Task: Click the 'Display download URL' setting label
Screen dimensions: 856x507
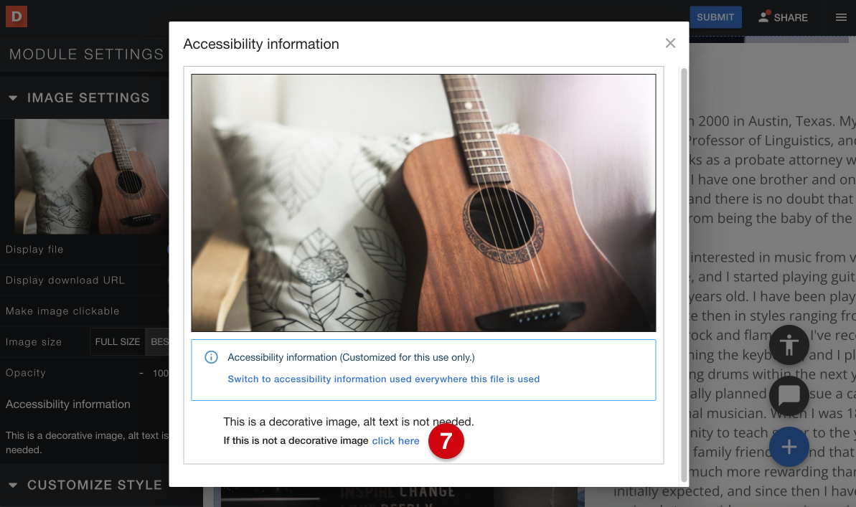Action: (x=65, y=280)
